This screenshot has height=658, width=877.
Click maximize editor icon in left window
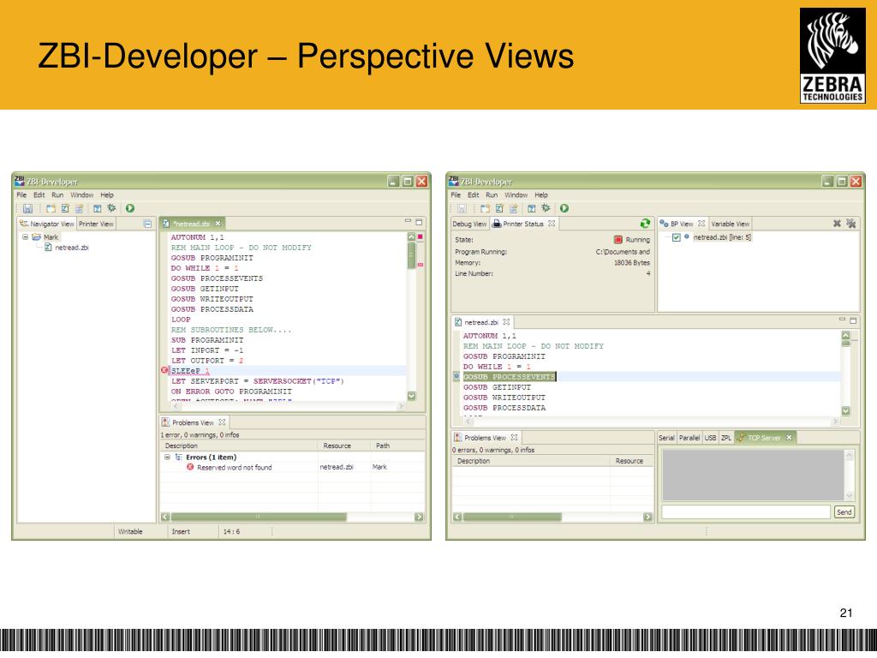point(419,222)
